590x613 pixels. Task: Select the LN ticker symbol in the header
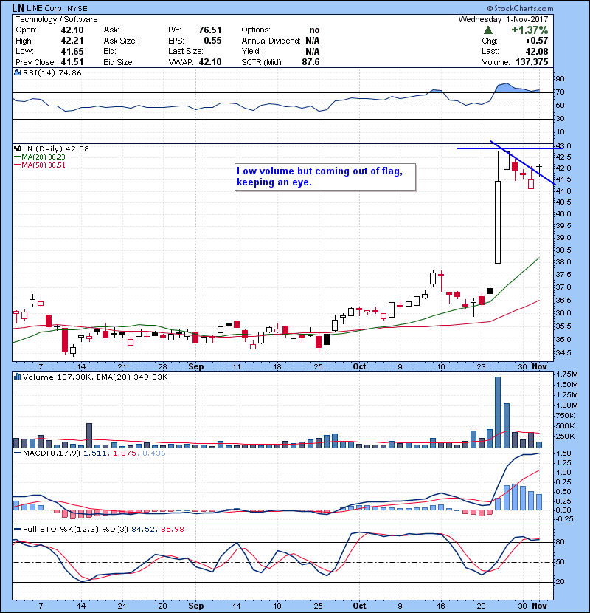(x=18, y=8)
